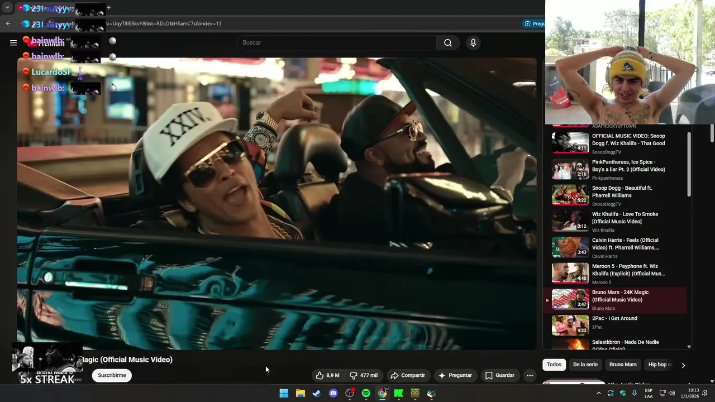715x402 pixels.
Task: Select the Hip hop filter chip
Action: click(659, 365)
